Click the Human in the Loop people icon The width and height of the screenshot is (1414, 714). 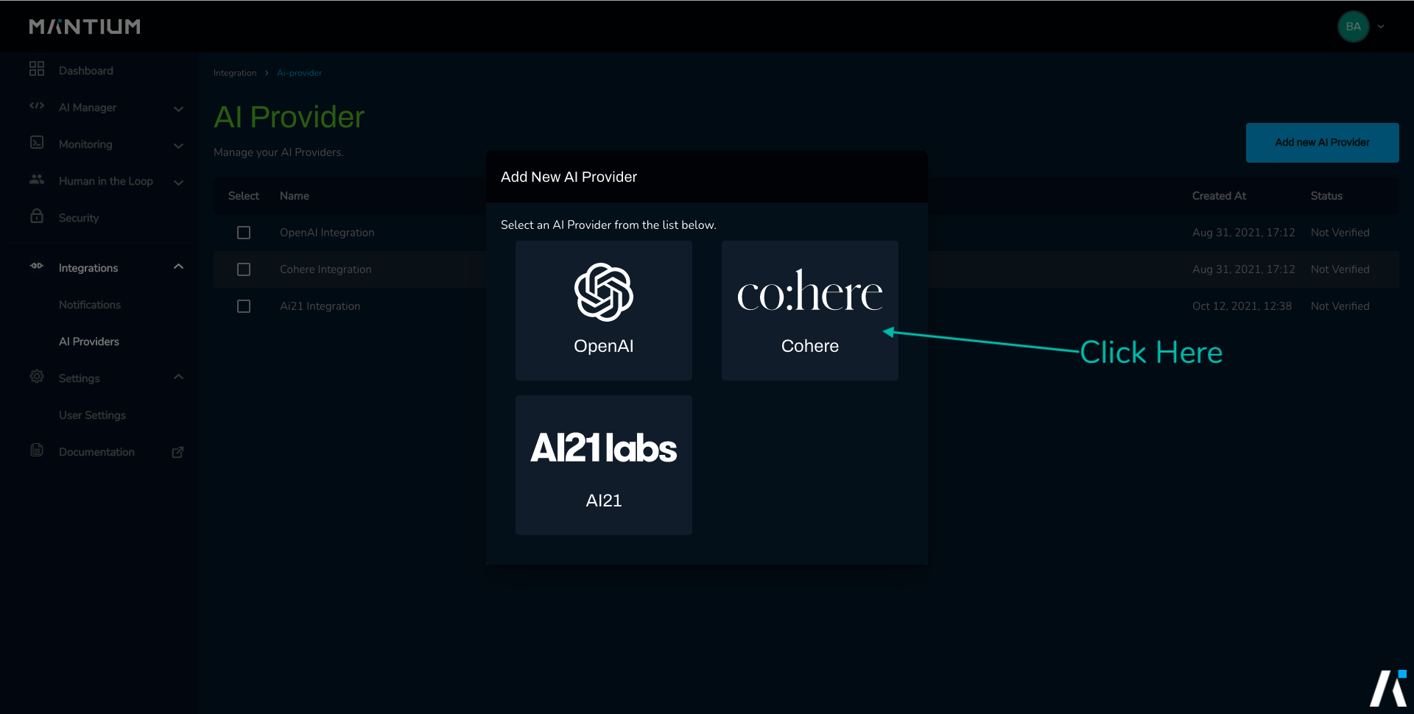[x=37, y=179]
